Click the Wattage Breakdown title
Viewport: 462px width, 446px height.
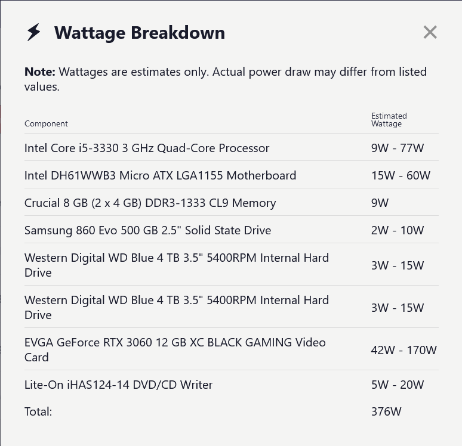(139, 32)
